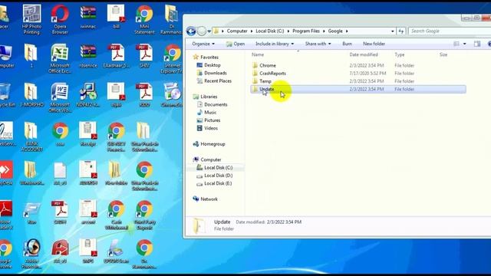Sort by the Name column header
The height and width of the screenshot is (276, 491).
[258, 54]
